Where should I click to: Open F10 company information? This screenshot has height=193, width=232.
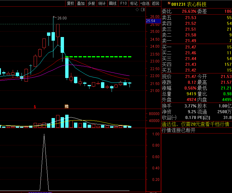(x=123, y=3)
